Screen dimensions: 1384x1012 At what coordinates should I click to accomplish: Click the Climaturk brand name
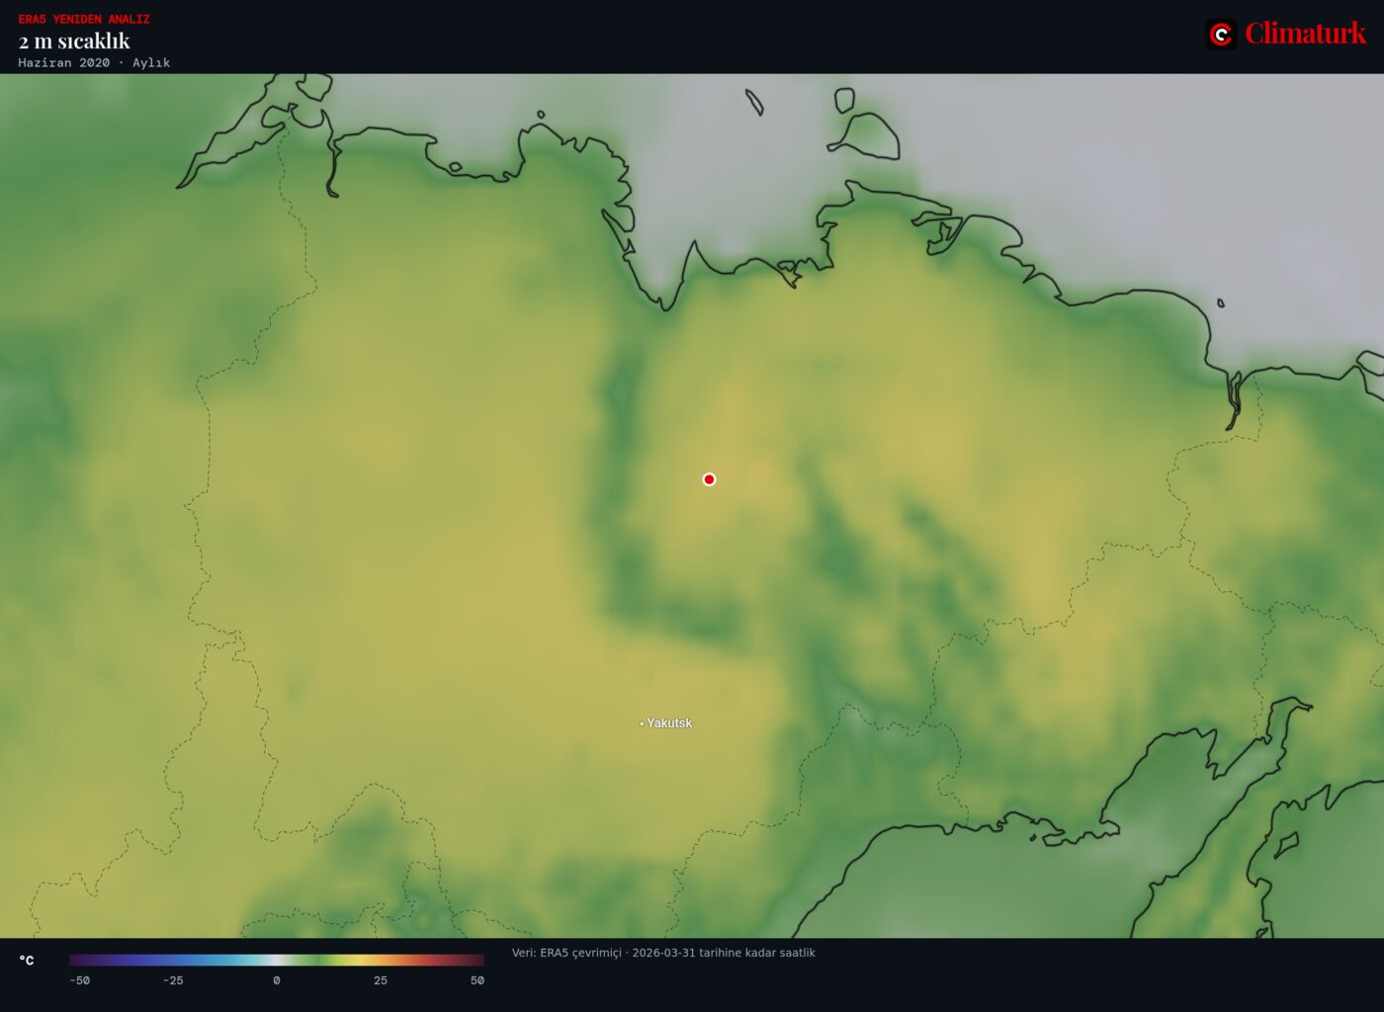[1305, 34]
